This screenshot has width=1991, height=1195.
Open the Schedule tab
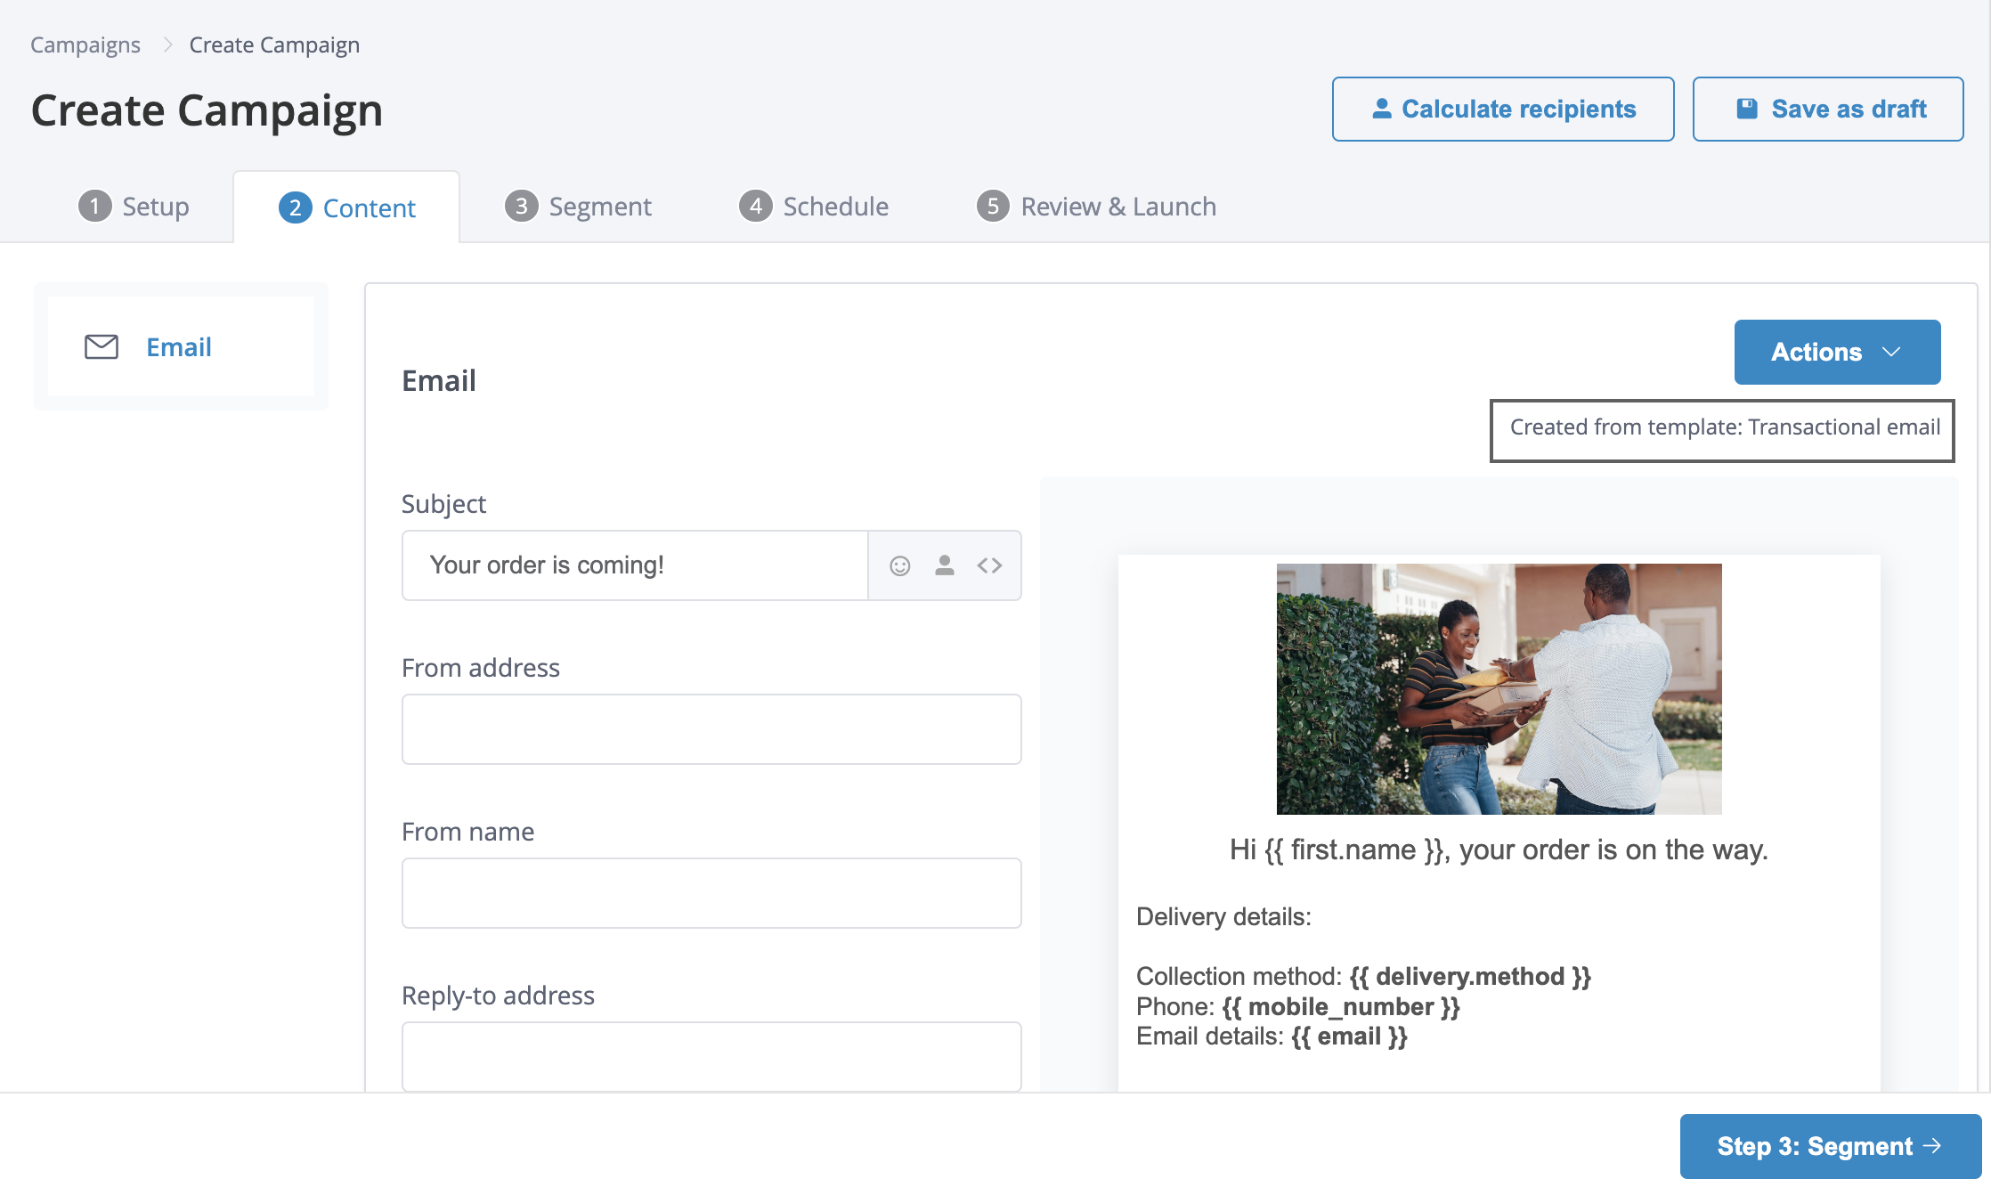pyautogui.click(x=814, y=207)
